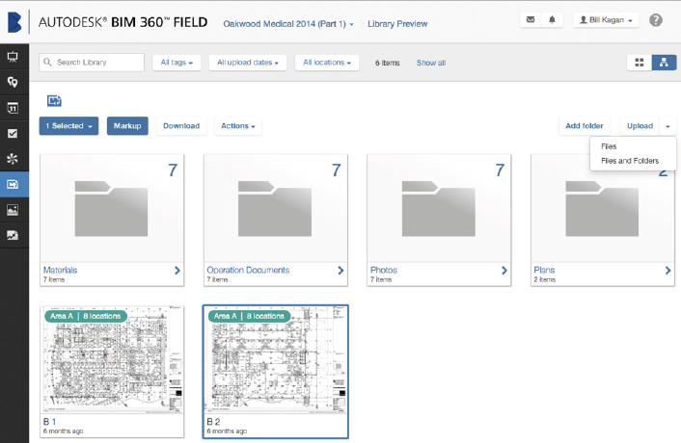681x443 pixels.
Task: Open the Operation Documents folder arrow
Action: [x=340, y=271]
